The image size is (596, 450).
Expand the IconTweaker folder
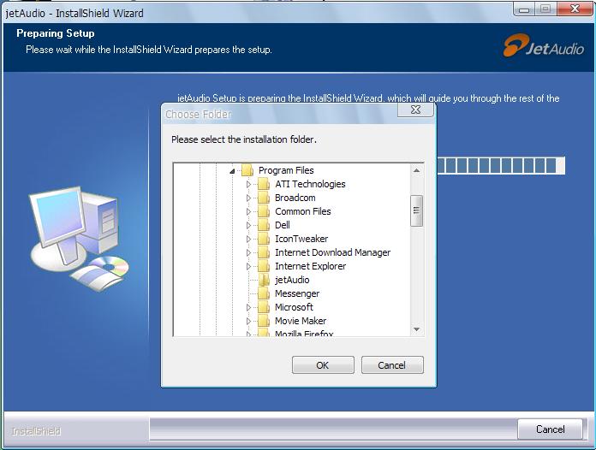[248, 239]
